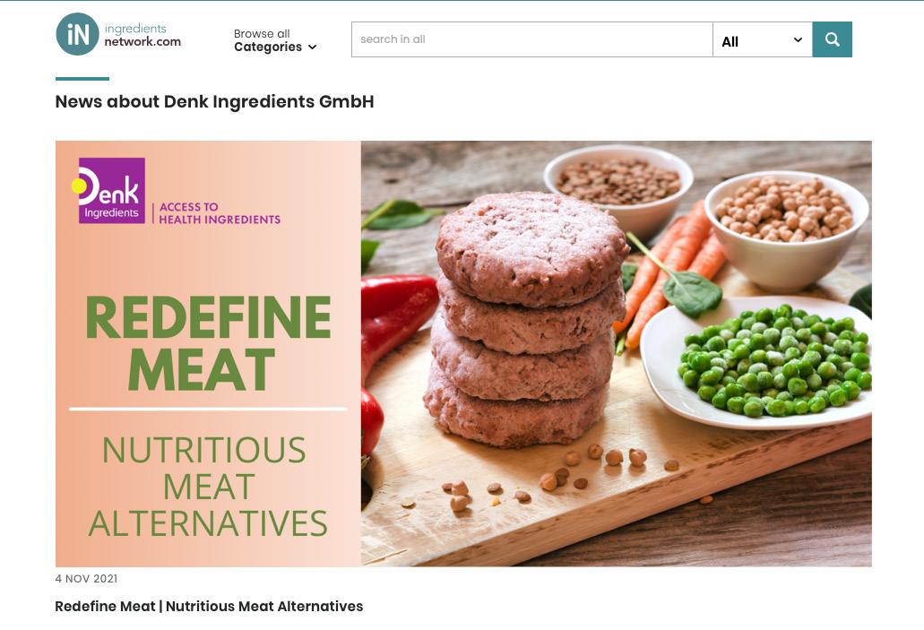Click the magnifying glass search button
This screenshot has height=630, width=924.
coord(832,39)
